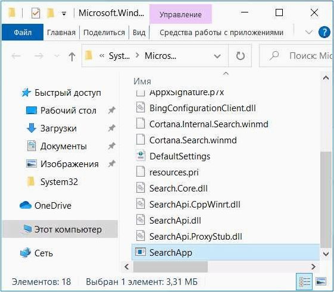The height and width of the screenshot is (292, 334).
Task: Click the horizontal scrollbar right arrow
Action: [x=313, y=266]
